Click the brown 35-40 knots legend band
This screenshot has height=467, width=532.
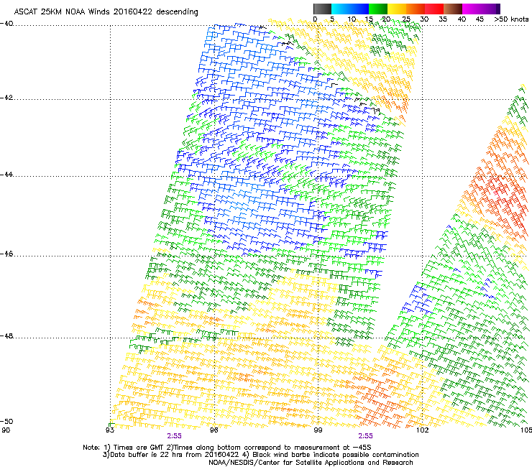453,9
